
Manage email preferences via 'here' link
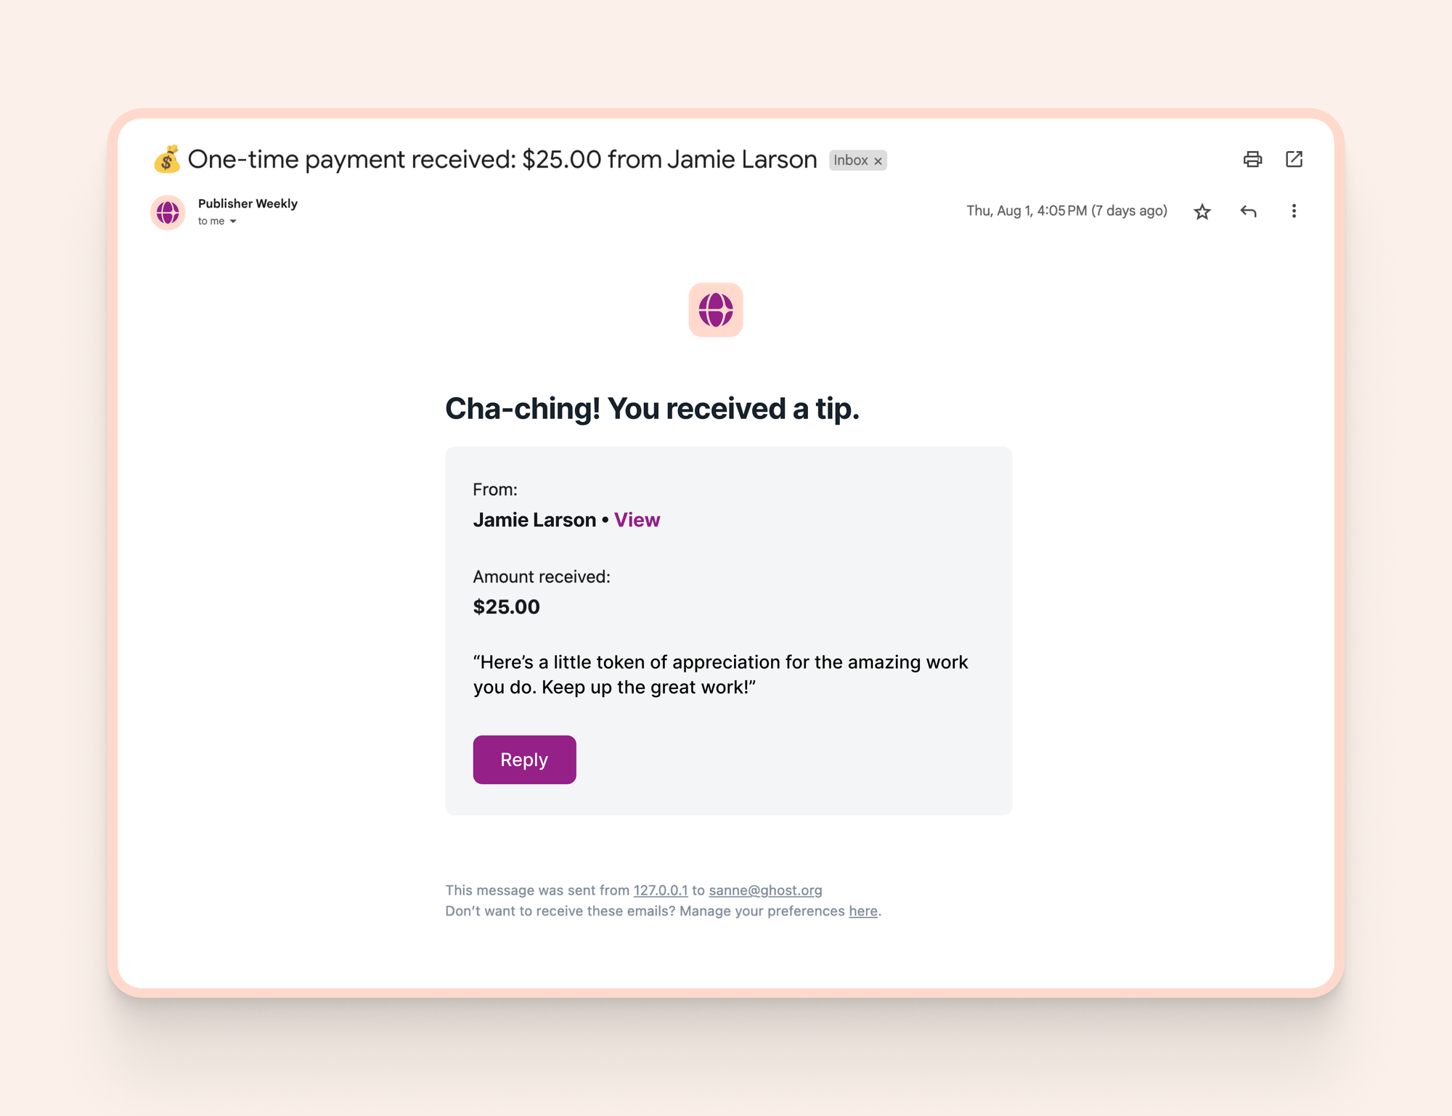[x=863, y=911]
